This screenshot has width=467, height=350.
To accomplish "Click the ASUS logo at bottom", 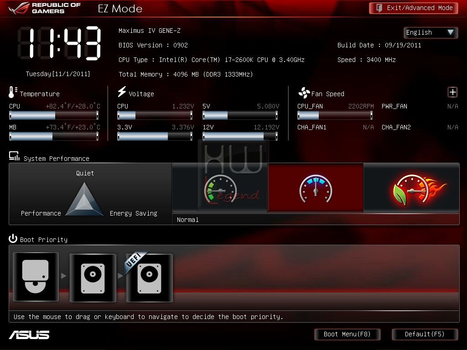I will pyautogui.click(x=29, y=335).
